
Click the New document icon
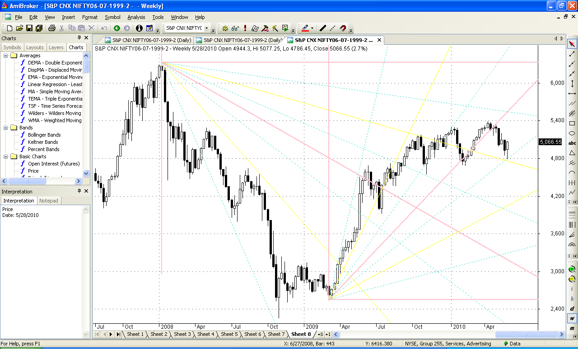coord(9,28)
